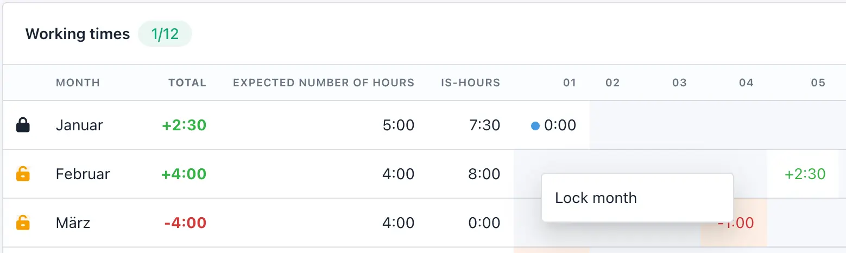Screen dimensions: 846x253
Task: Toggle the orange unlocked padlock for März
Action: point(23,223)
